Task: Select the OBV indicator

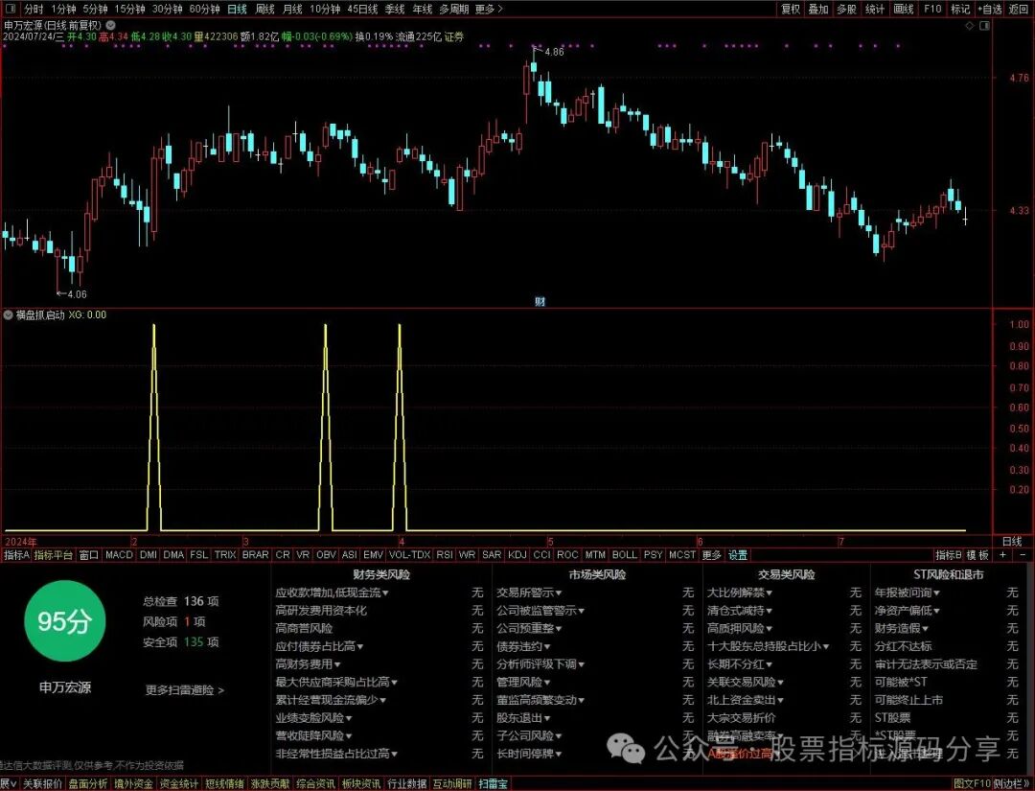Action: tap(326, 555)
